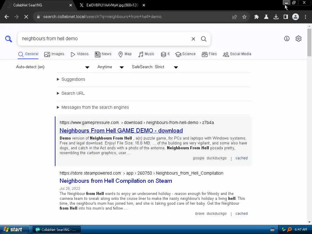Select CollabNet SearXNG taskbar button

point(57,230)
